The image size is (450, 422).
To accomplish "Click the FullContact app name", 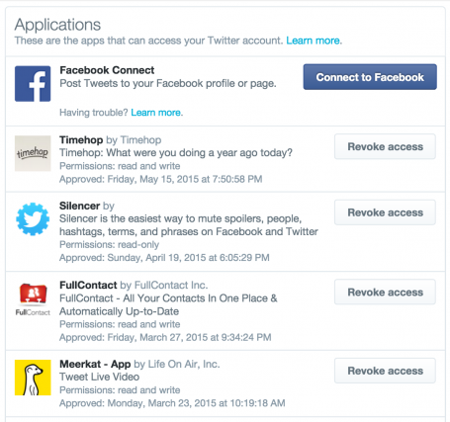I will 88,285.
